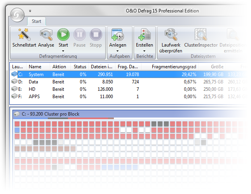The width and height of the screenshot is (251, 194).
Task: Click the first dark gray cluster block in top row
Action: tap(154, 124)
